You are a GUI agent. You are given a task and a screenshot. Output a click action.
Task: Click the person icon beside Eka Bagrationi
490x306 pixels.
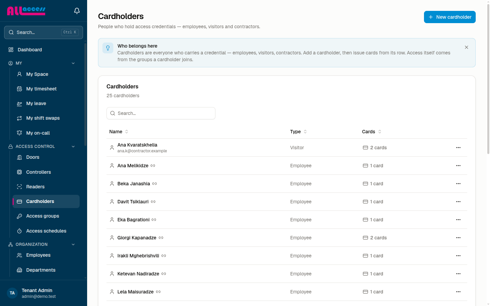[112, 220]
